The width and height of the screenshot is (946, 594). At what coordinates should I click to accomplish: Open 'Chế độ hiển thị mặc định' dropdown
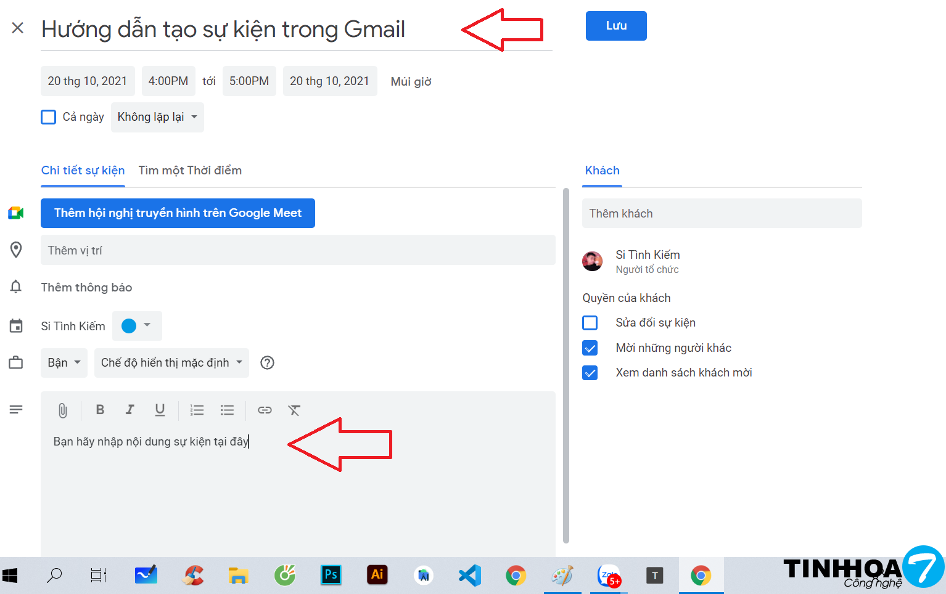(171, 363)
